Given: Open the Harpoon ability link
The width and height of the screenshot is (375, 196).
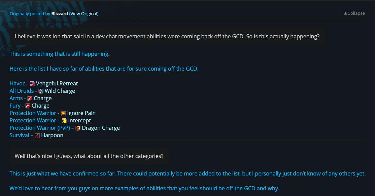Looking at the screenshot, I should point(52,135).
